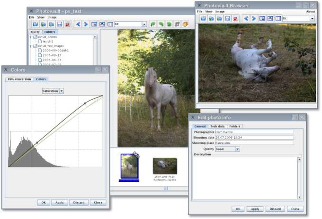Click Close in Edit photo info dialog
This screenshot has height=219, width=322.
click(x=295, y=209)
